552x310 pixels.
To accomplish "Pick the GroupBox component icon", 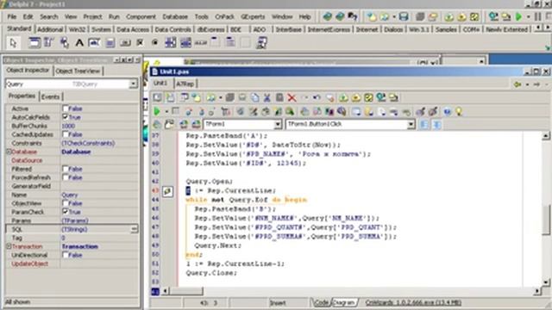I will pos(215,42).
